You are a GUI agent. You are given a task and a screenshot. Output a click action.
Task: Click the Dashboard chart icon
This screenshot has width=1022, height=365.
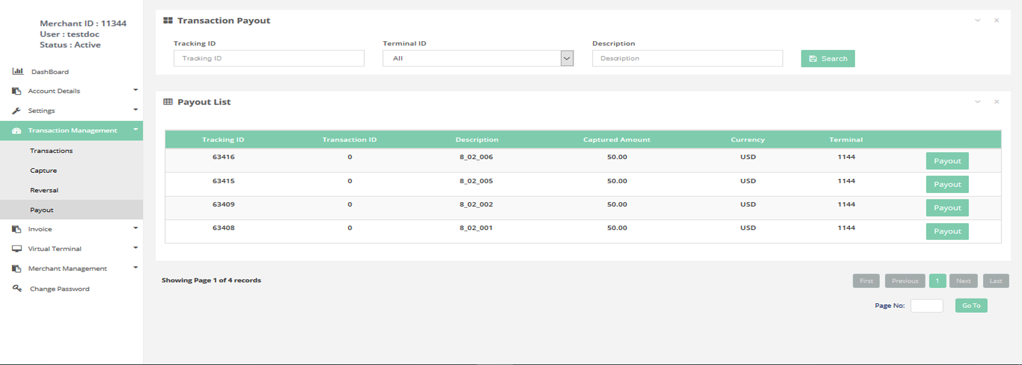[18, 71]
